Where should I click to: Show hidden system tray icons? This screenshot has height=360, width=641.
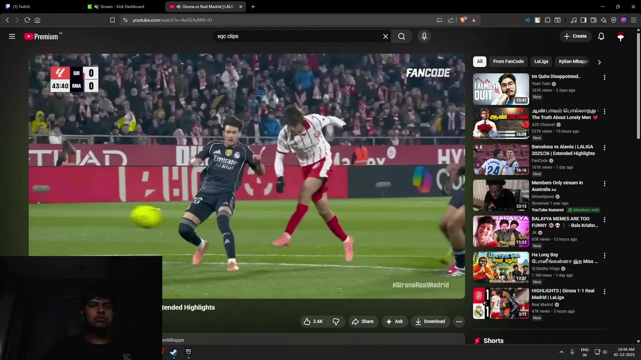[x=561, y=352]
